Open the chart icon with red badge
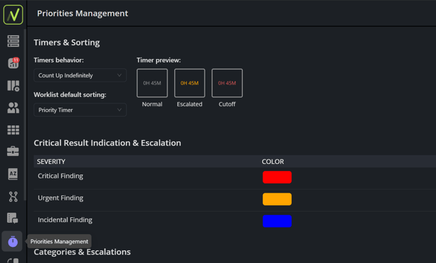Image resolution: width=436 pixels, height=263 pixels. pos(13,63)
